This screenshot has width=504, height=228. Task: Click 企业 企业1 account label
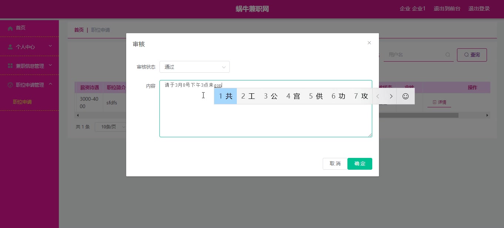(413, 8)
